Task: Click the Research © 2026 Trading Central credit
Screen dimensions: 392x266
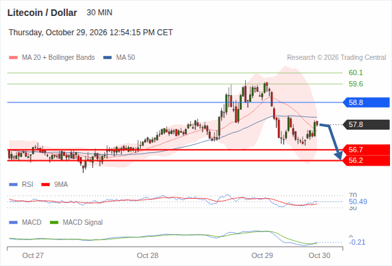Action: (x=336, y=58)
